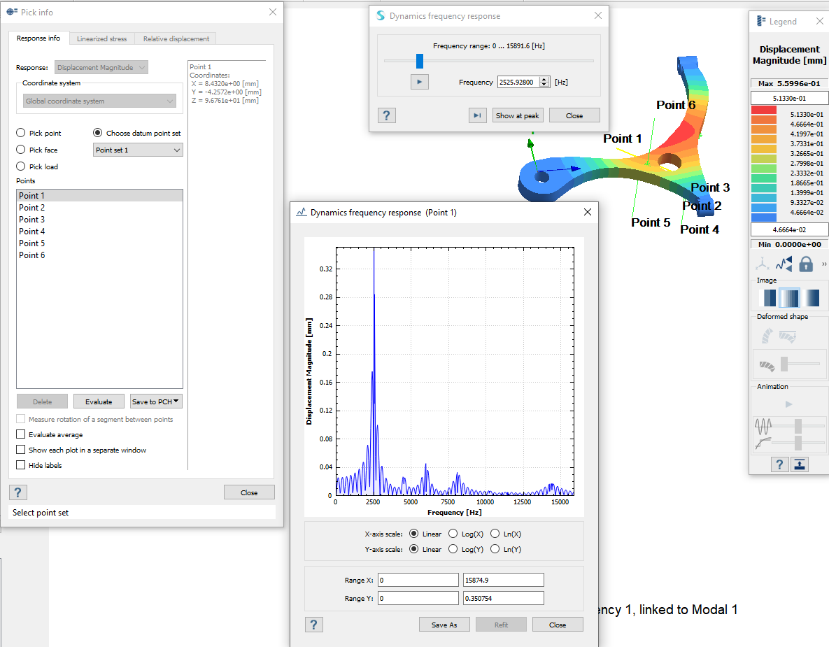Viewport: 829px width, 647px height.
Task: Select the middle banded image color style
Action: pos(789,297)
